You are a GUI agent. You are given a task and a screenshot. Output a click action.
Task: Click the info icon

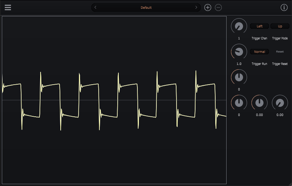(284, 7)
